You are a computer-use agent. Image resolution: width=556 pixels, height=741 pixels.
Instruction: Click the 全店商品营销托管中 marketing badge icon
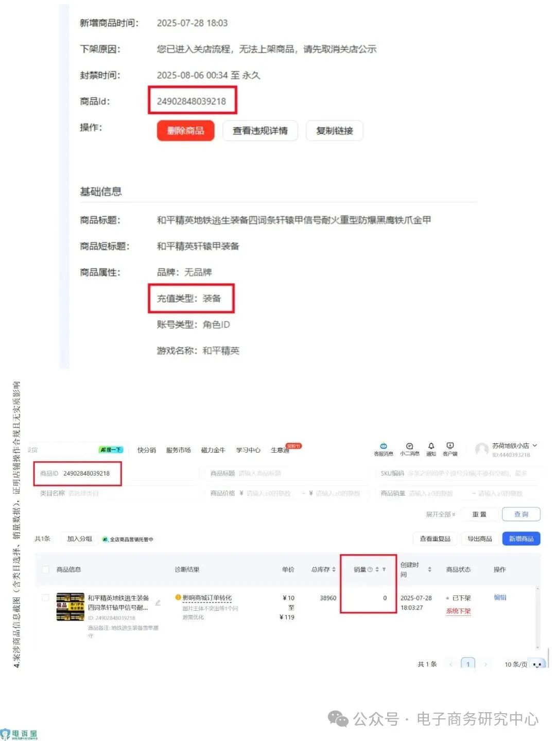[105, 539]
